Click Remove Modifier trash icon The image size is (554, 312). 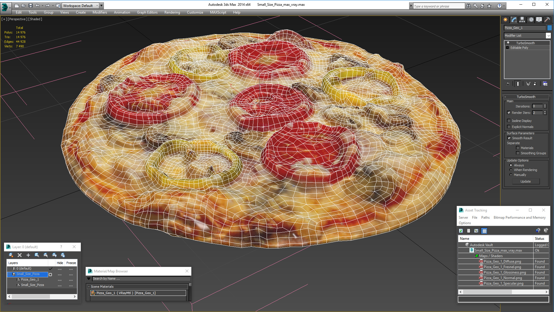(x=535, y=84)
